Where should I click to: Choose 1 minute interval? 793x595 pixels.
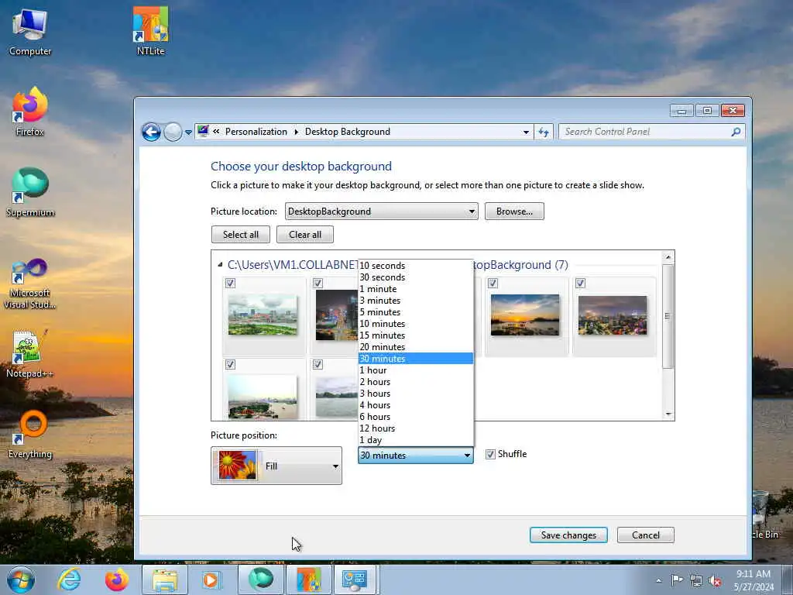(x=416, y=289)
